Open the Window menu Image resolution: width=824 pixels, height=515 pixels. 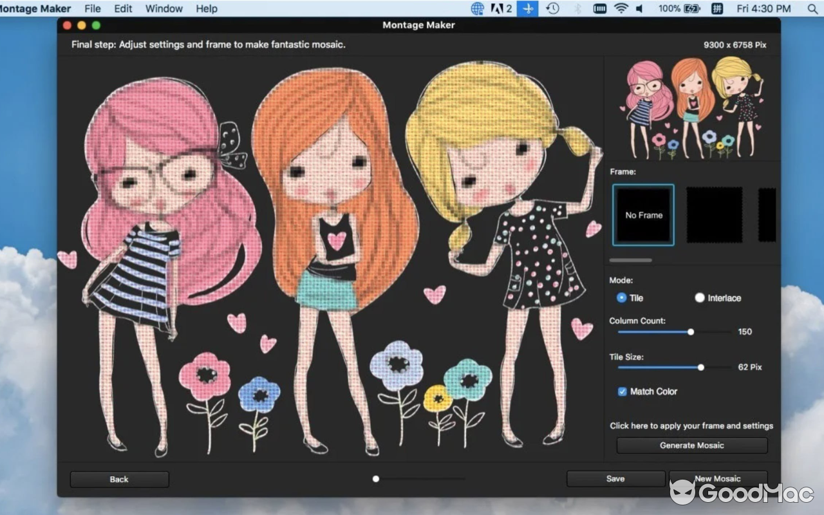coord(164,8)
